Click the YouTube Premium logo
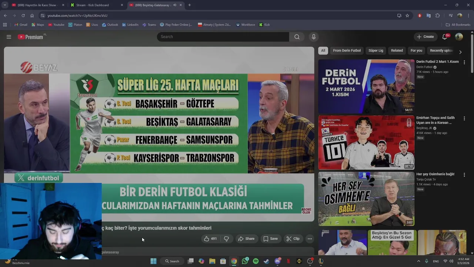This screenshot has height=267, width=474. (30, 37)
